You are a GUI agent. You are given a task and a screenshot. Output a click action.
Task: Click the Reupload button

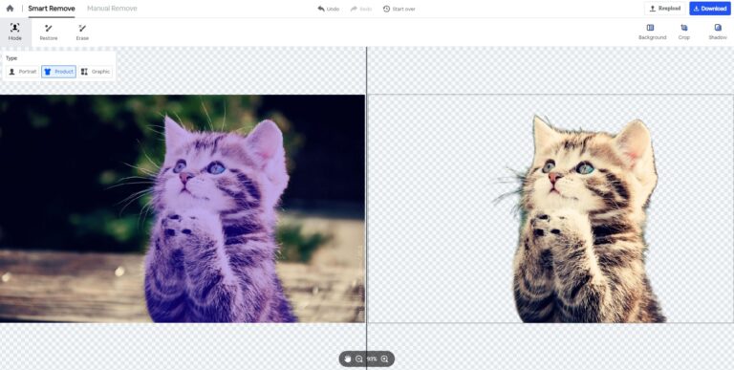665,9
